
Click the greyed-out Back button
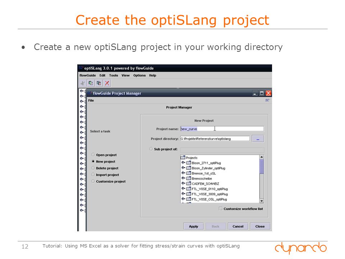pyautogui.click(x=216, y=226)
